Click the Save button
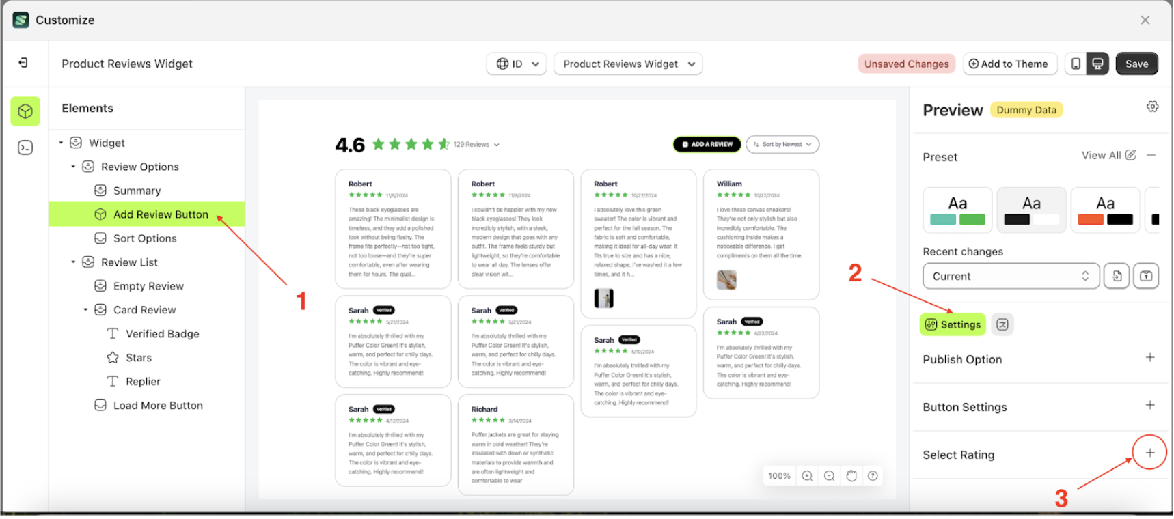1174x519 pixels. pos(1136,64)
